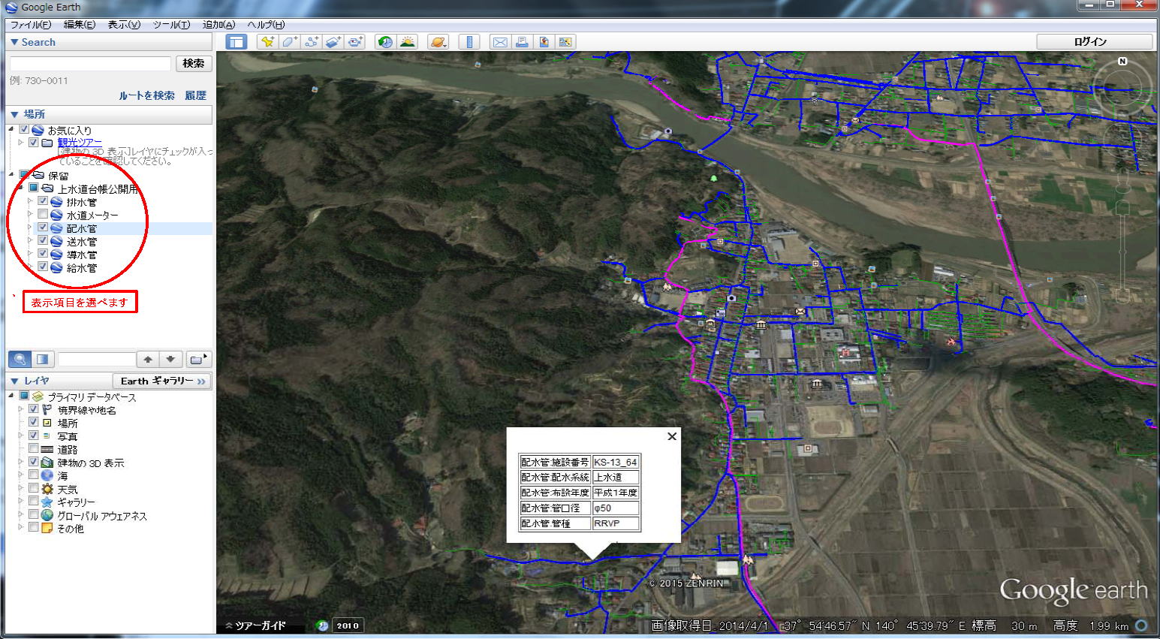The height and width of the screenshot is (639, 1160).
Task: Uncheck the 導水管 layer checkbox
Action: [43, 254]
